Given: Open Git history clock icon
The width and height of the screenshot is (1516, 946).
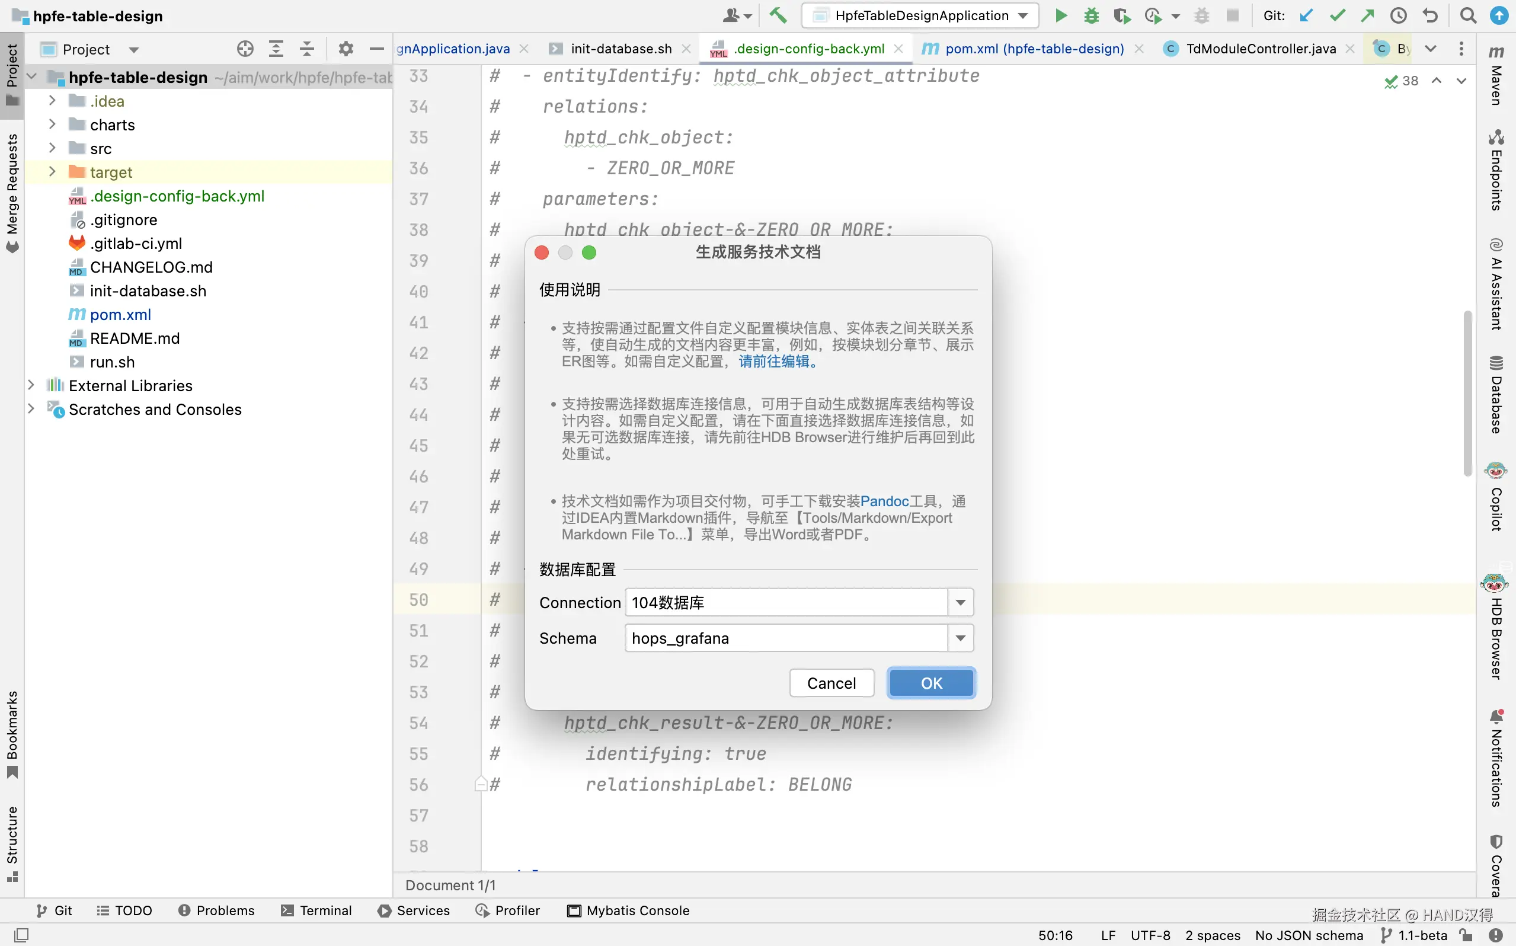Looking at the screenshot, I should pyautogui.click(x=1399, y=15).
